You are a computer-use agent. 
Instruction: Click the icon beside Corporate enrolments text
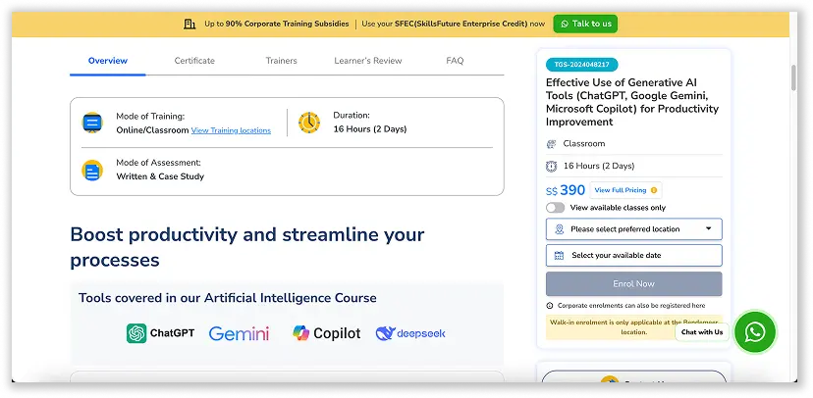550,305
